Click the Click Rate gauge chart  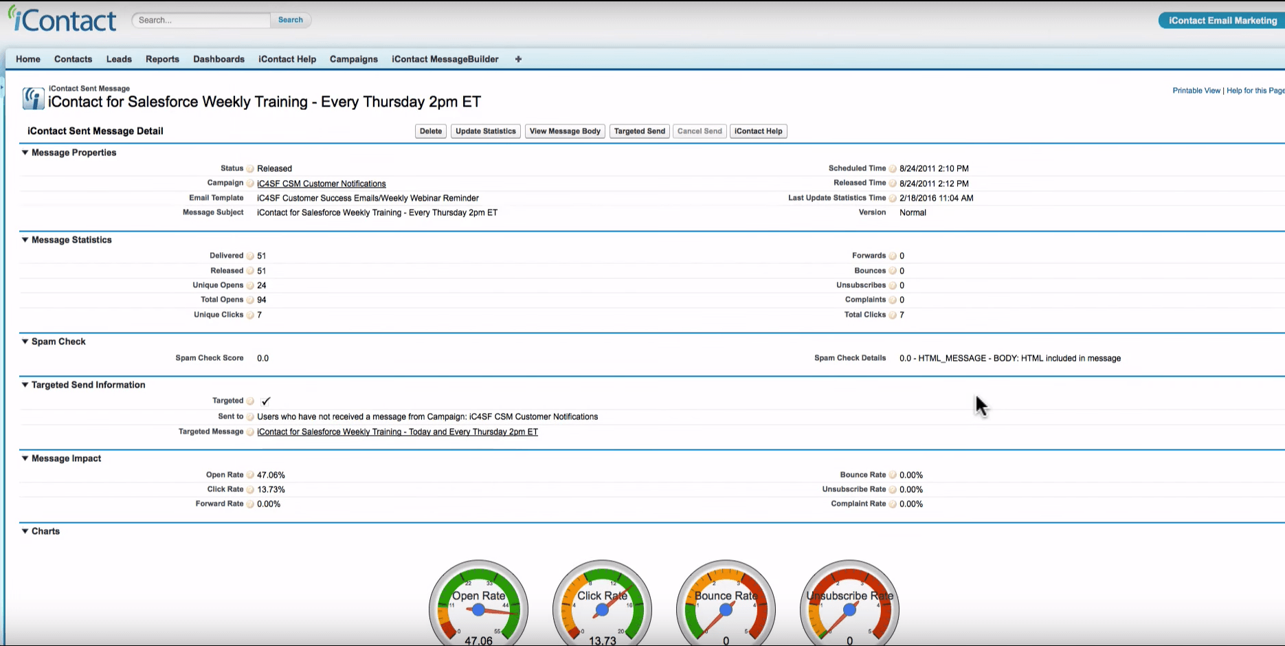tap(603, 603)
